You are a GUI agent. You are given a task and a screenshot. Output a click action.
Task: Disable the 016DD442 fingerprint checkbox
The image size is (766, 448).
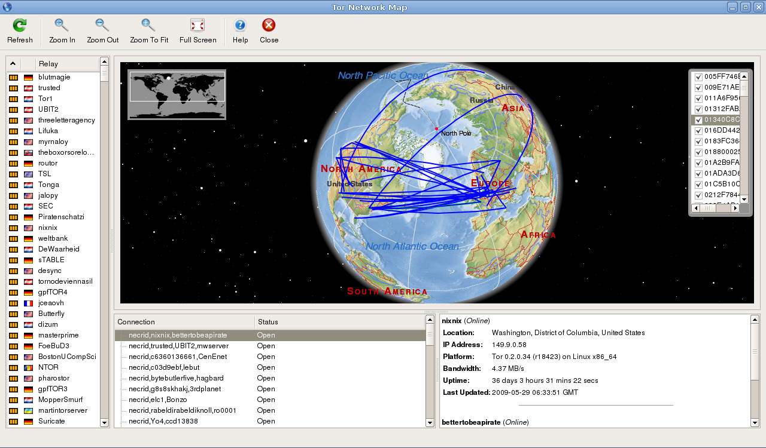click(x=698, y=130)
